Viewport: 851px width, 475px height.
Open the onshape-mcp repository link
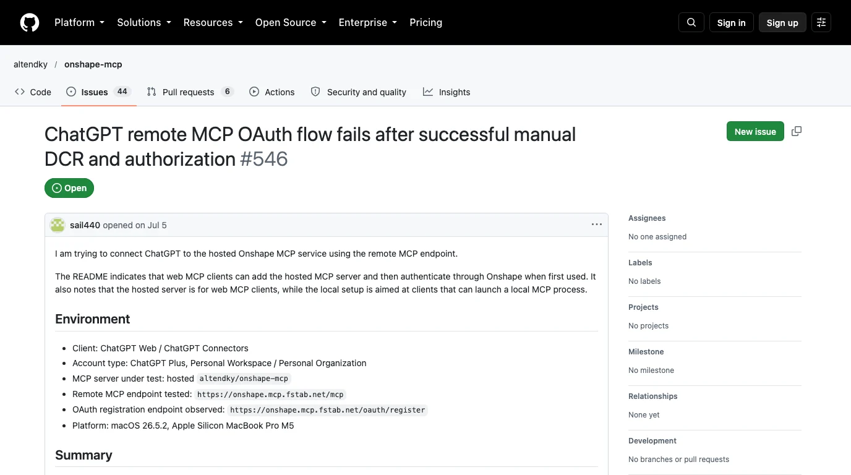93,64
